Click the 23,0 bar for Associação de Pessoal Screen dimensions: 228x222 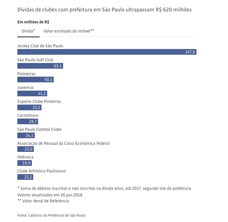point(26,149)
